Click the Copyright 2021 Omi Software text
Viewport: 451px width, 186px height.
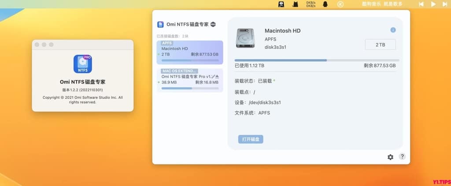pos(82,100)
